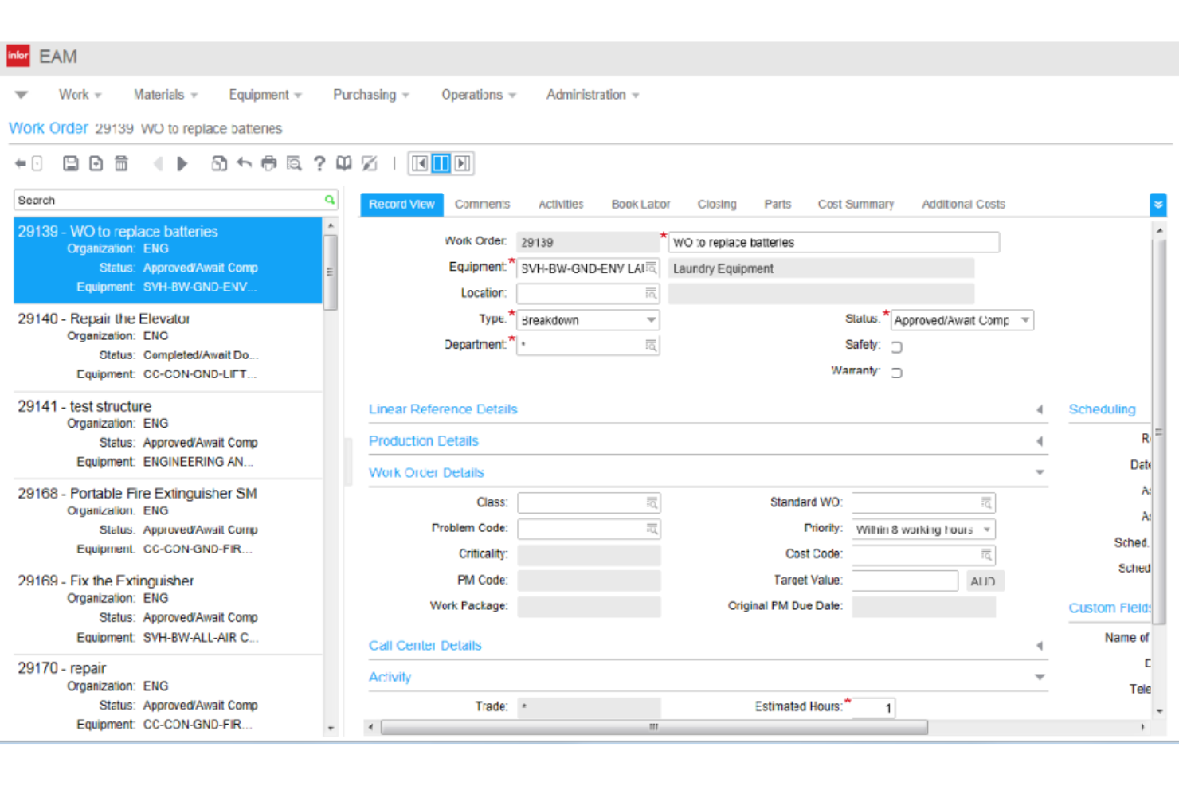Click the undo arrow in the toolbar

(x=245, y=163)
